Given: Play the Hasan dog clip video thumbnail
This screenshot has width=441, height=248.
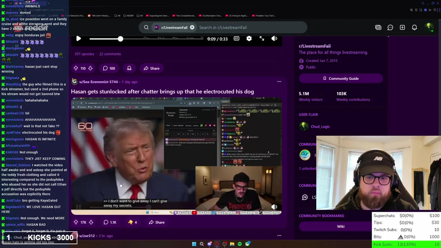Looking at the screenshot, I should (x=176, y=156).
